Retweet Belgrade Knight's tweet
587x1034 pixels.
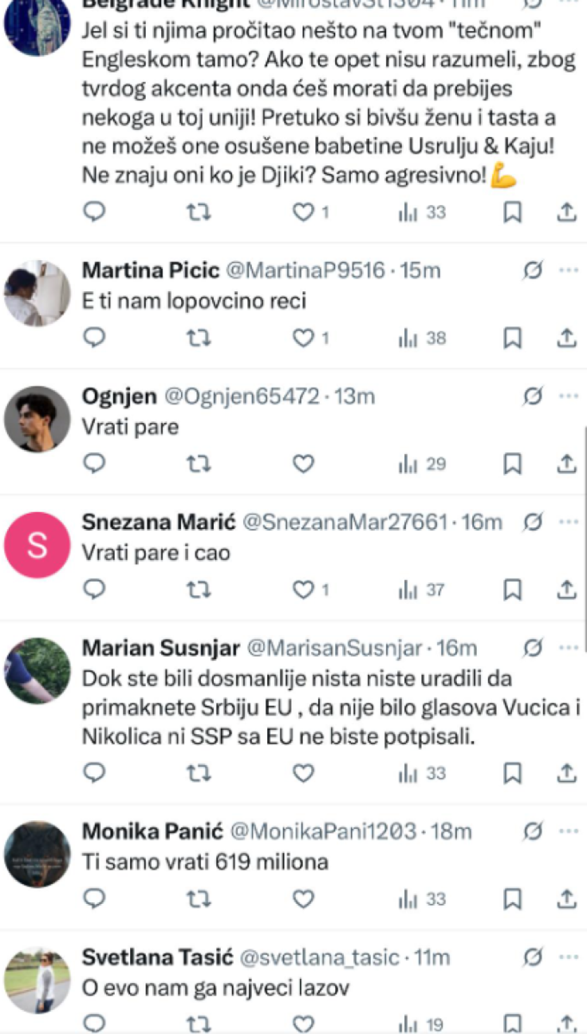tap(199, 213)
